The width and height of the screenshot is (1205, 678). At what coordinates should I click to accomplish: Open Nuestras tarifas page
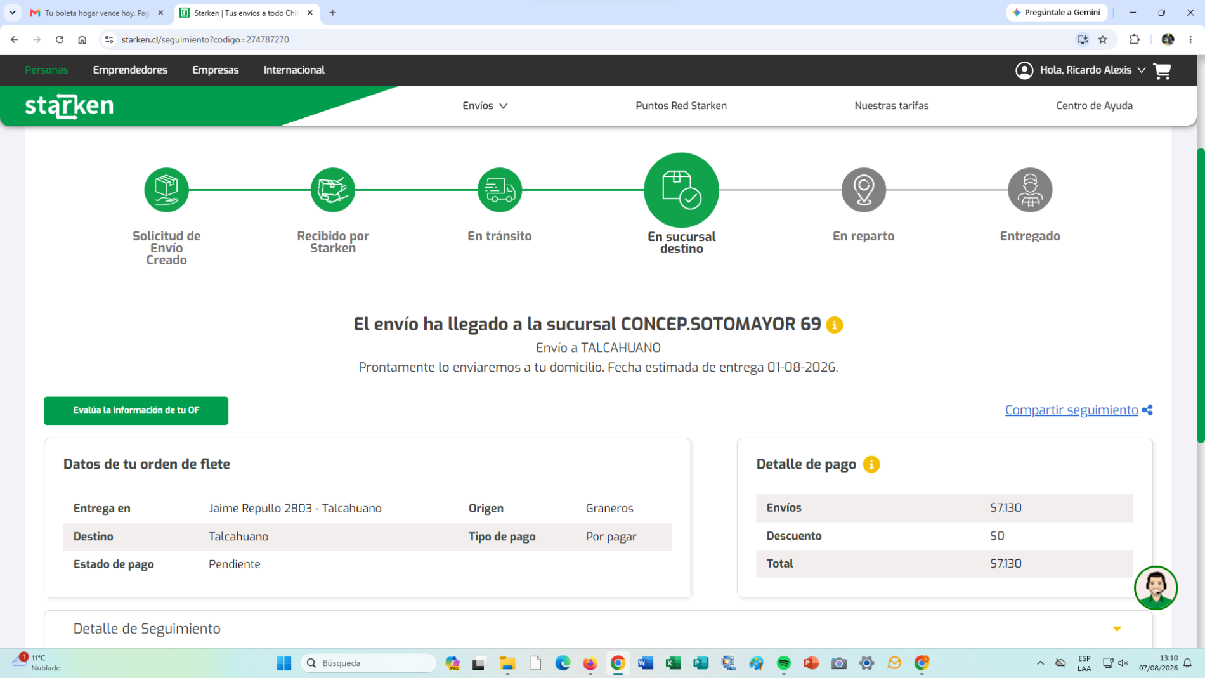(x=891, y=106)
